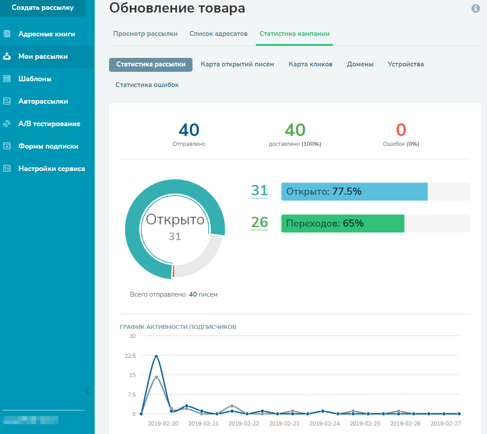Collapse the sidebar with the chevron arrow
The image size is (487, 434).
pos(88,390)
